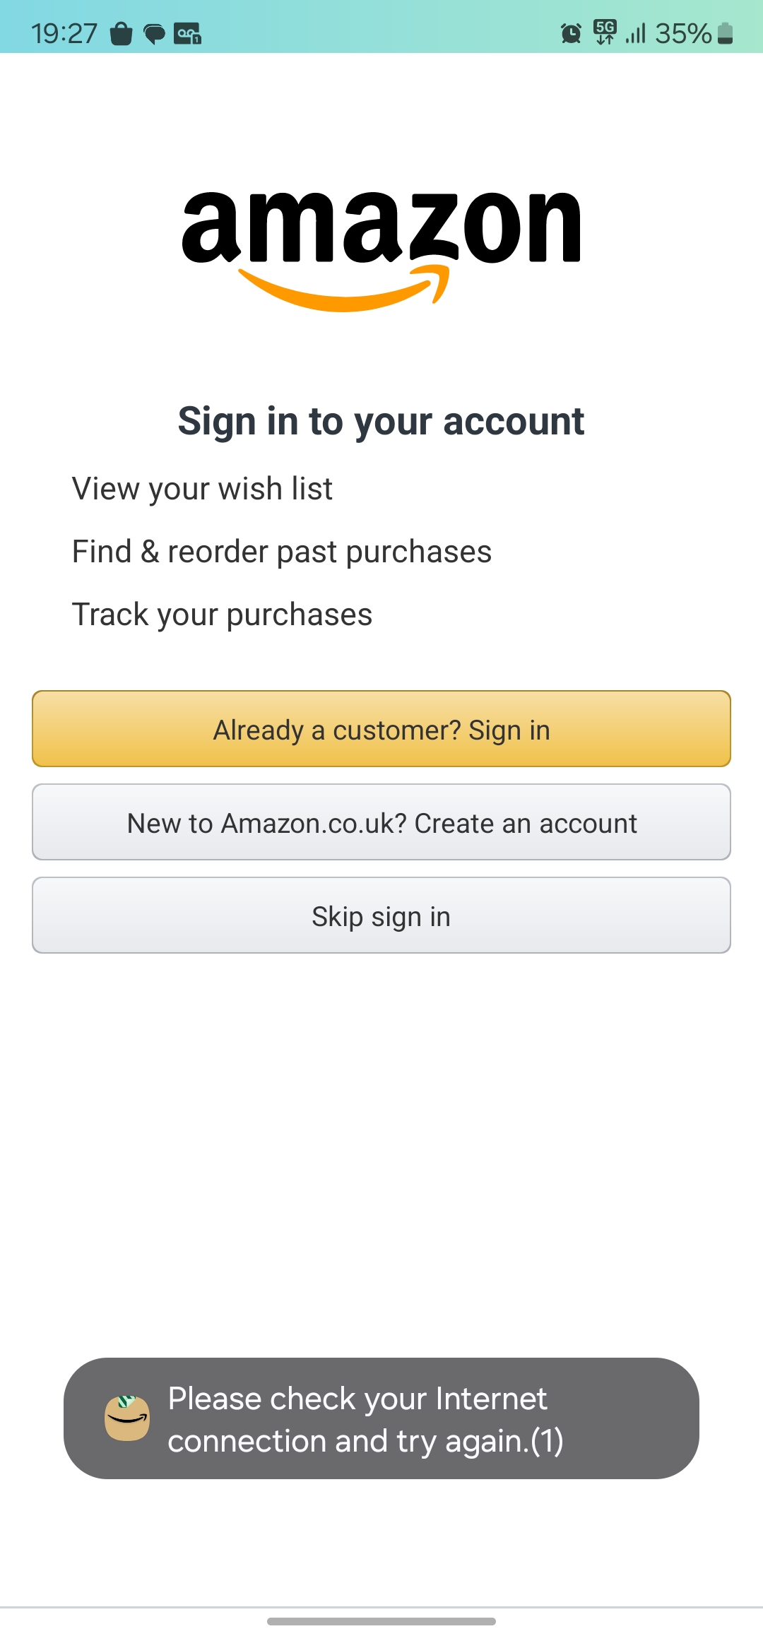This screenshot has height=1636, width=763.
Task: Tap the battery icon in status bar
Action: pos(726,33)
